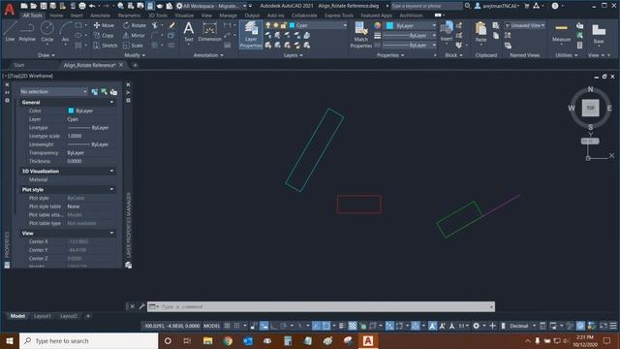This screenshot has width=620, height=349.
Task: Switch to the Layout1 tab
Action: coord(43,316)
